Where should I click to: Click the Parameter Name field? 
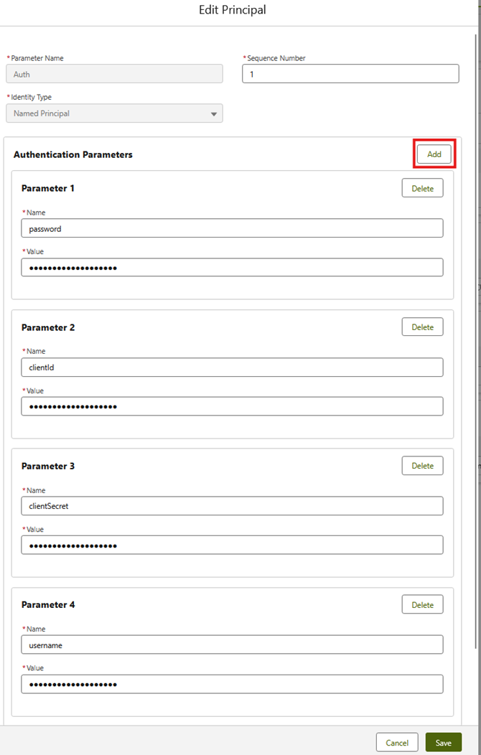coord(114,74)
